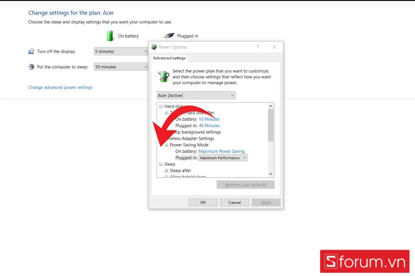Click the settings list scroll down arrow
This screenshot has width=415, height=276.
point(271,174)
